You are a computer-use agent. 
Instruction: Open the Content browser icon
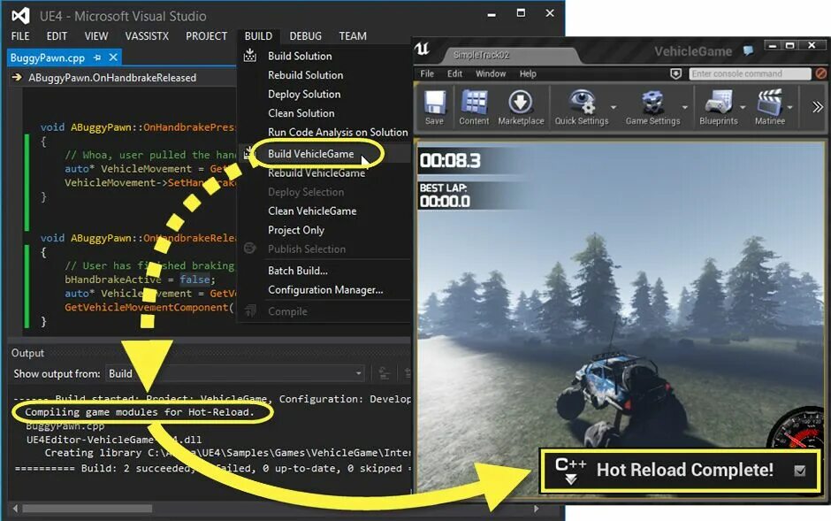point(474,108)
